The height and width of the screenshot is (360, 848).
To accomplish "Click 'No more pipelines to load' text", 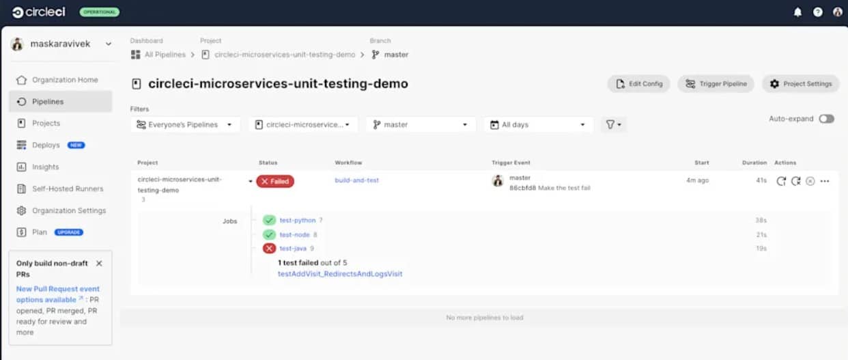I will point(485,318).
